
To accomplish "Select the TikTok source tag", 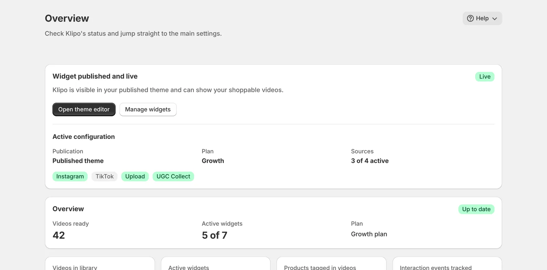I will tap(104, 177).
